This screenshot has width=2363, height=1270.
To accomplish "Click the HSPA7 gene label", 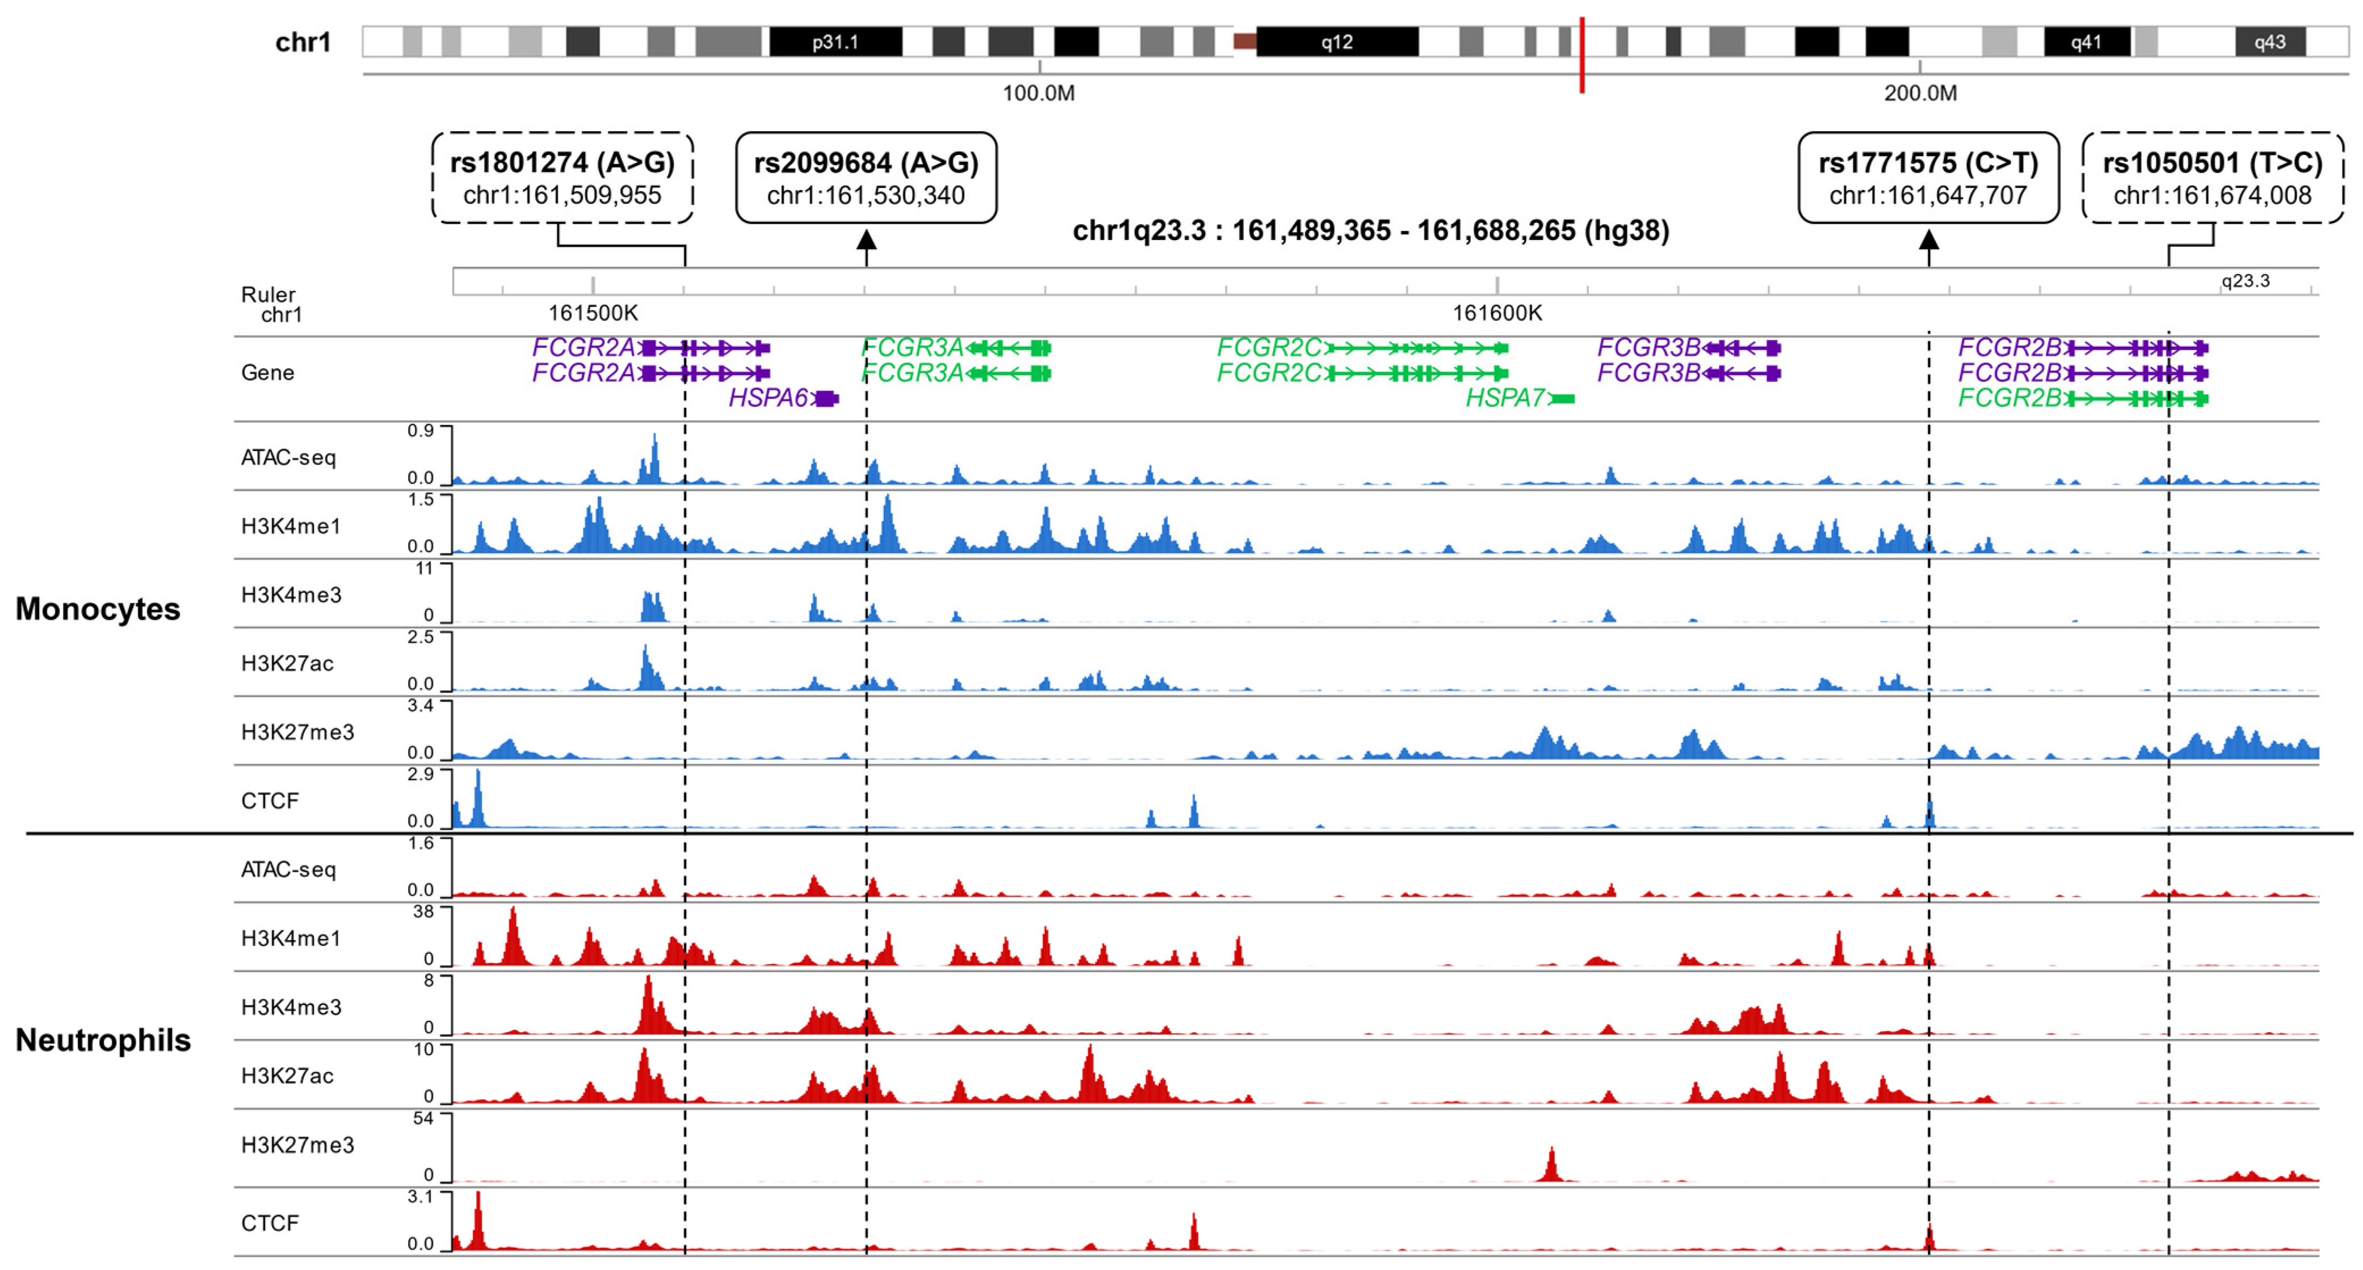I will point(1506,398).
